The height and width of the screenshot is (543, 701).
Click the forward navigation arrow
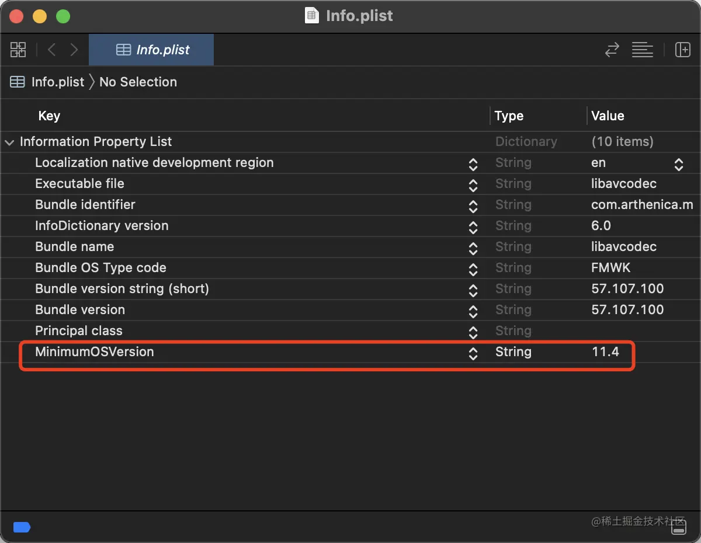tap(74, 50)
